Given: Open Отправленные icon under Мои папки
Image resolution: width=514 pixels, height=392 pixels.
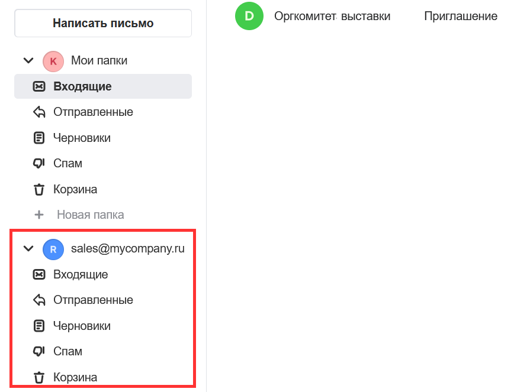Looking at the screenshot, I should pos(39,112).
